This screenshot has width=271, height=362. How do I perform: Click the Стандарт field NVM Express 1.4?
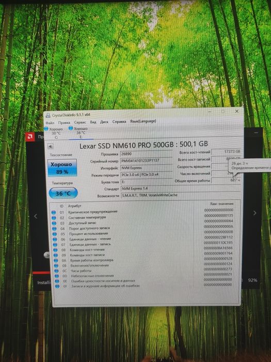(181, 189)
